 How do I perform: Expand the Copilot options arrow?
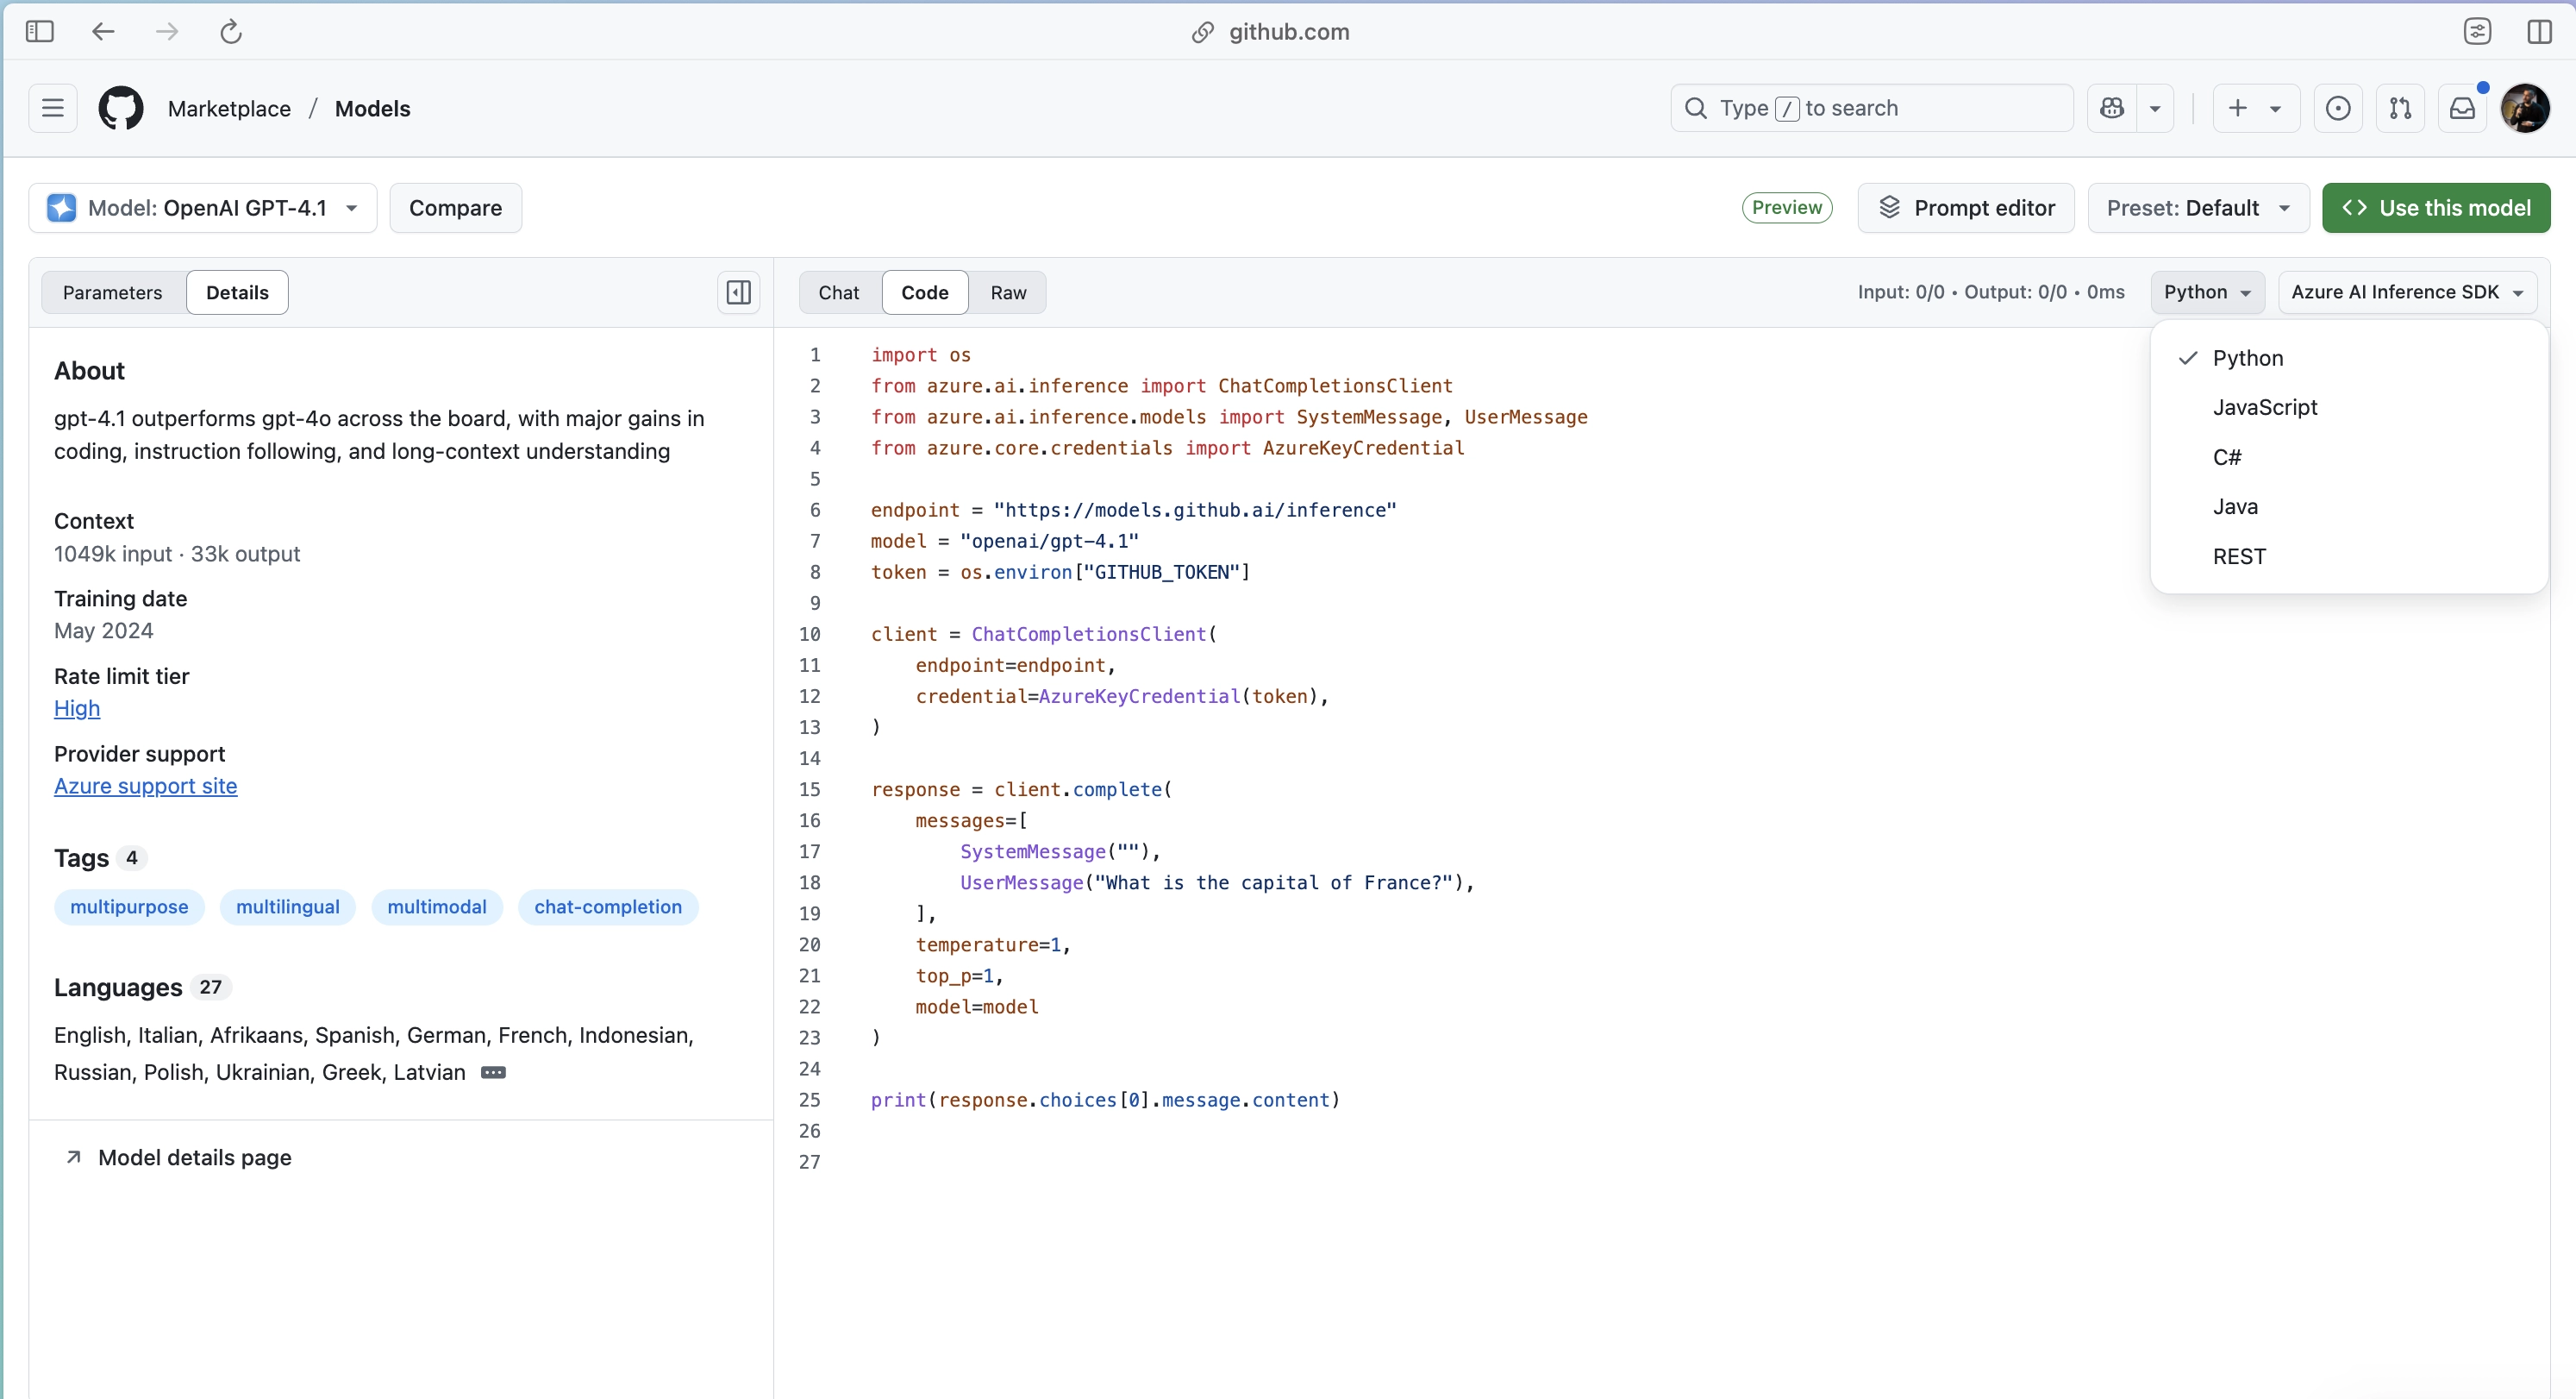click(2155, 108)
